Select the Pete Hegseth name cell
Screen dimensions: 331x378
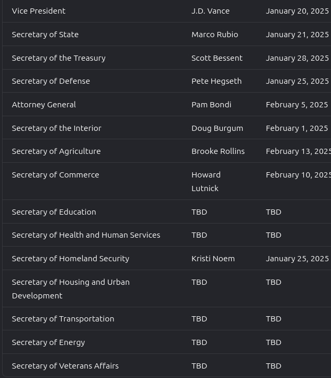pos(216,81)
